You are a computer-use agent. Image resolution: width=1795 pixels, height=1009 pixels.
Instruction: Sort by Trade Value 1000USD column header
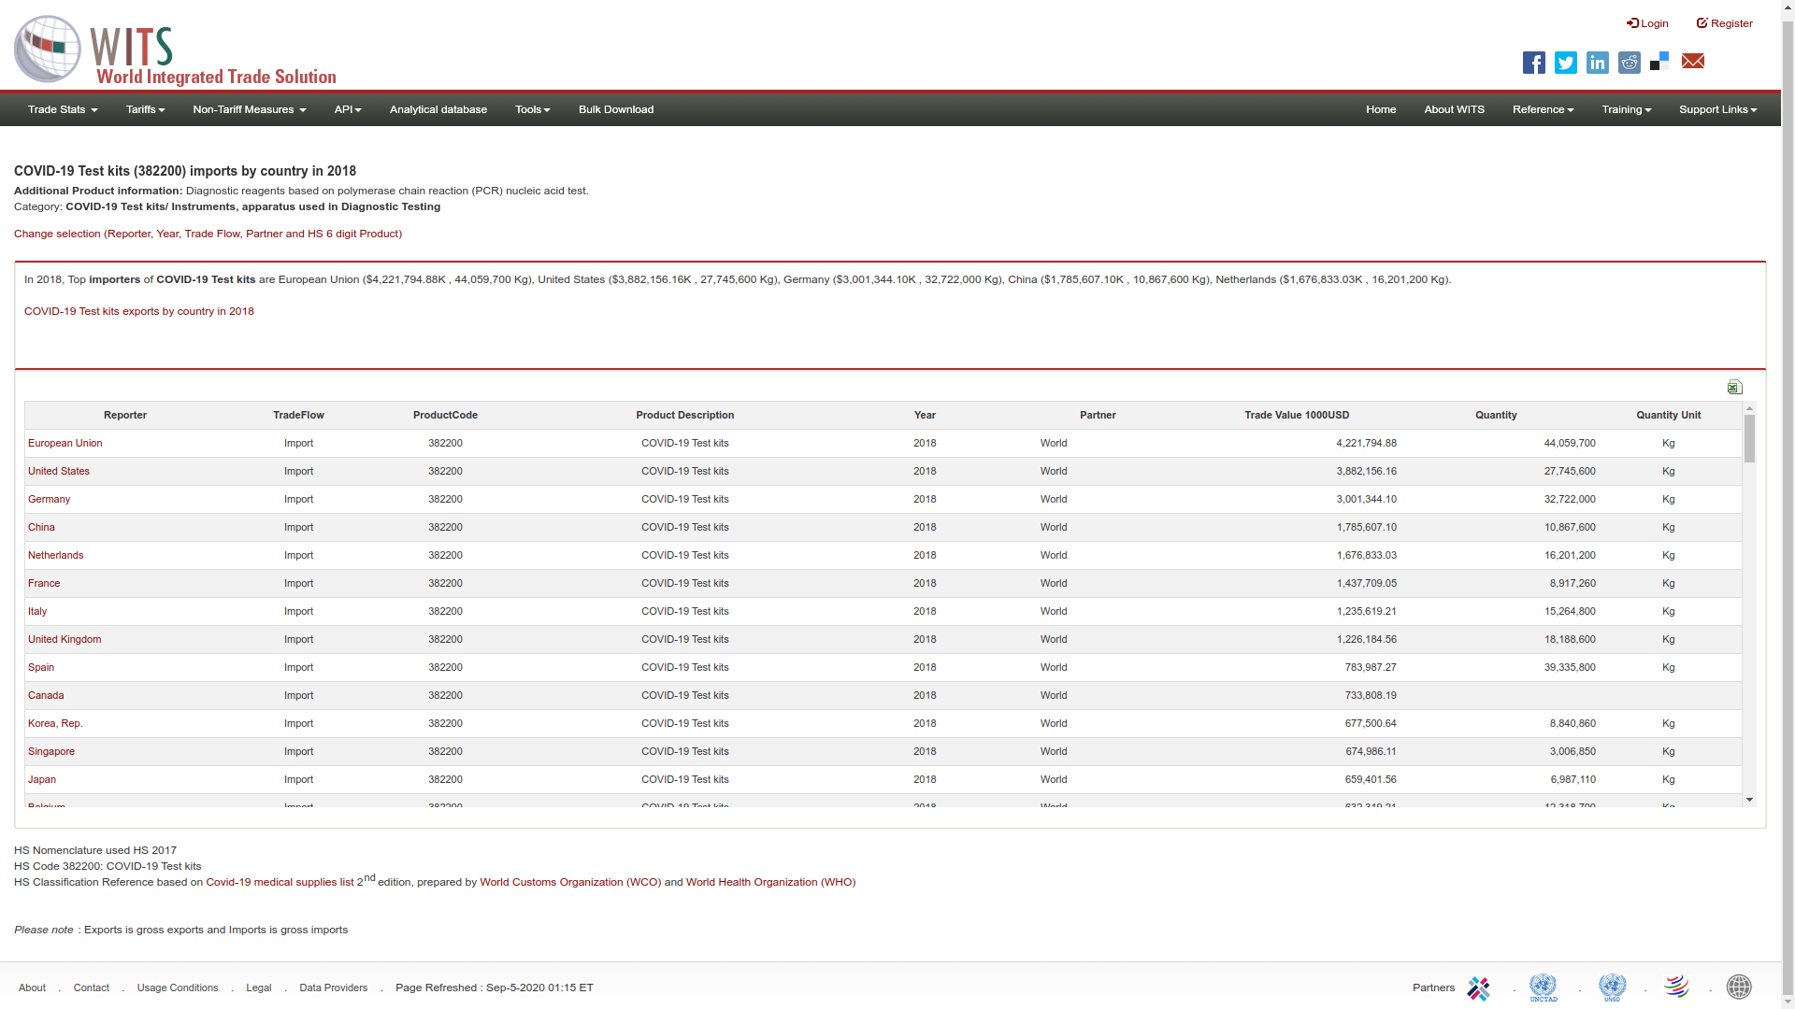(1297, 415)
